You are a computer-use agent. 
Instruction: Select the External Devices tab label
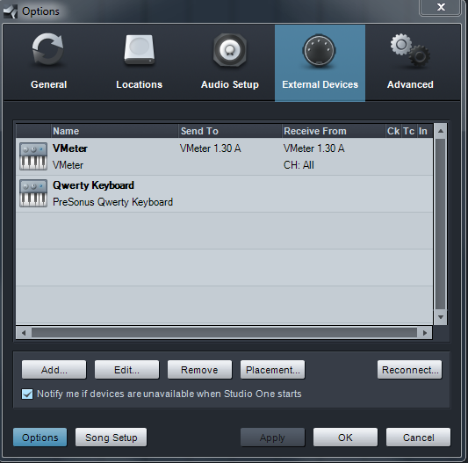320,84
